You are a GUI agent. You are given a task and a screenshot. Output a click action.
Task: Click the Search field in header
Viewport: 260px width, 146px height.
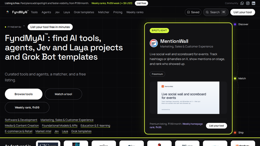[216, 12]
